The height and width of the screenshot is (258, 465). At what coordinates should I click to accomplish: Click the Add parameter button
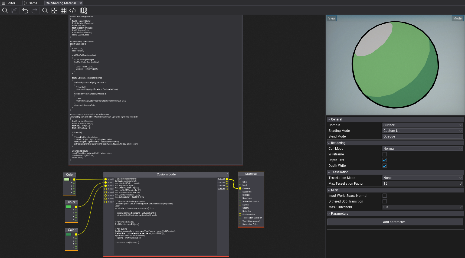tap(395, 222)
